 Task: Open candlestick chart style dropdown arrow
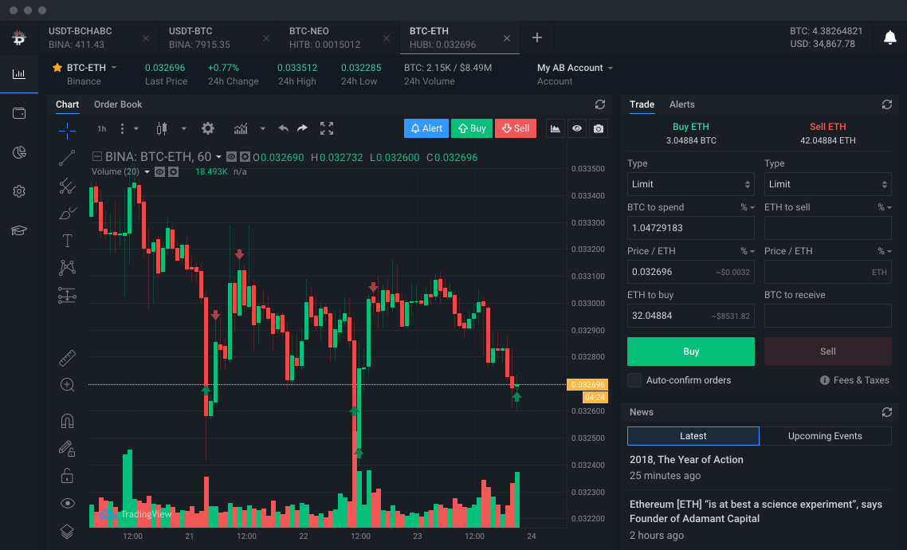click(184, 128)
